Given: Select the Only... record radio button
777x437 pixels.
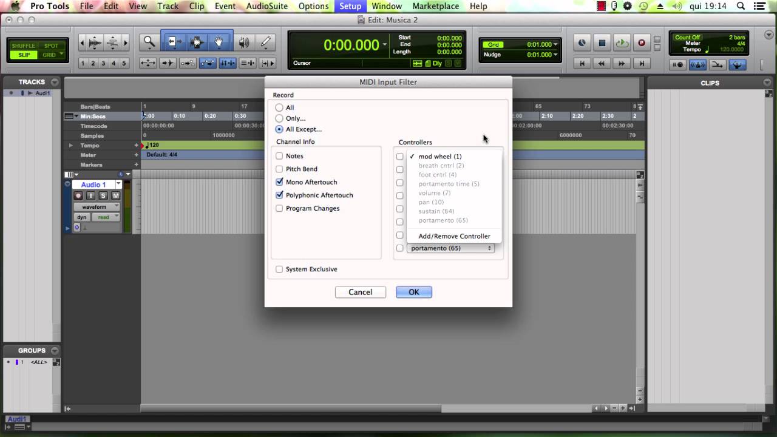Looking at the screenshot, I should [279, 118].
